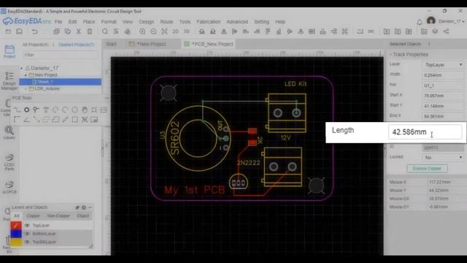The height and width of the screenshot is (263, 467).
Task: Switch to the Start tab
Action: pyautogui.click(x=111, y=44)
